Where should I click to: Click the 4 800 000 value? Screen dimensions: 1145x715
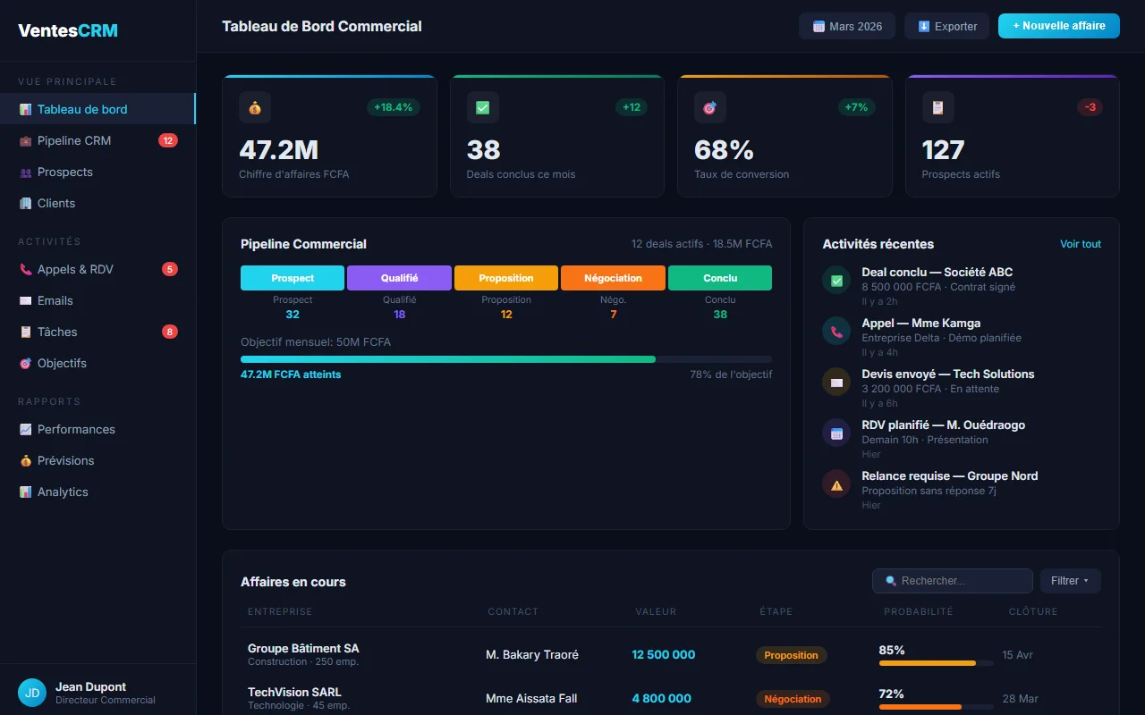[x=662, y=698]
